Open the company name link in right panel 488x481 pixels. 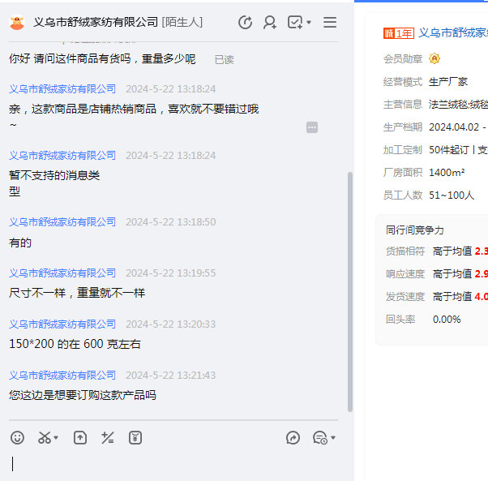click(453, 33)
